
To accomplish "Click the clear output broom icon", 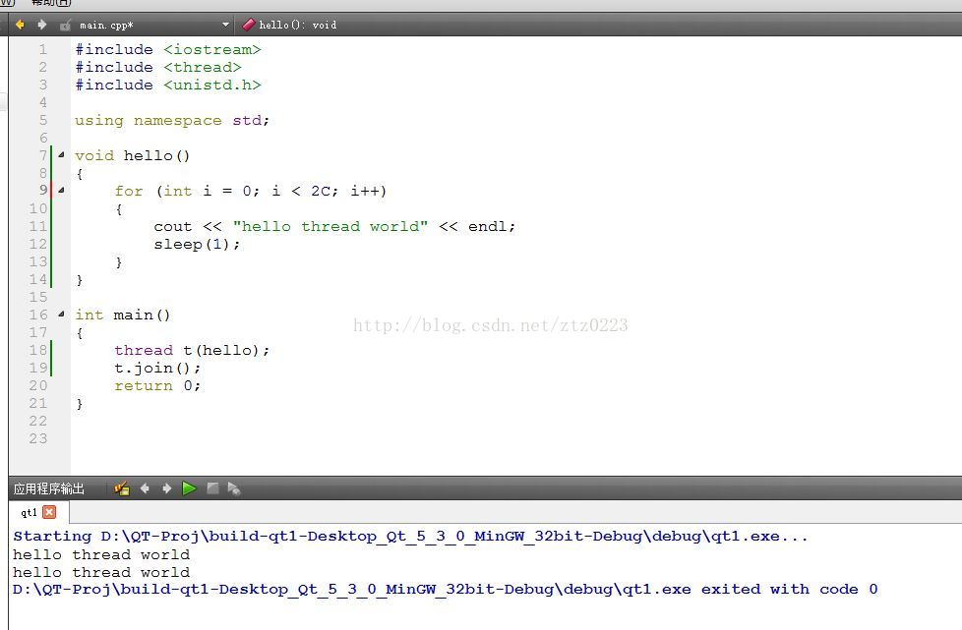I will pos(121,488).
